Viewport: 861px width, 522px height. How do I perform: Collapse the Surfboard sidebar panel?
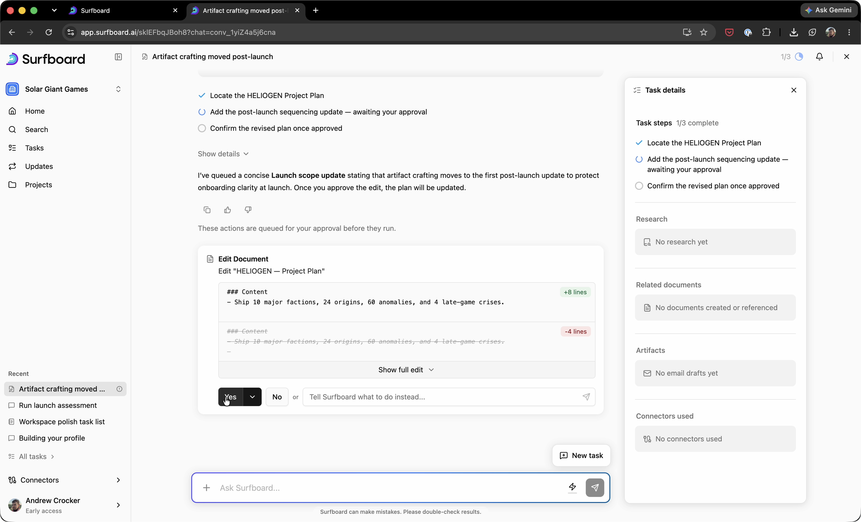coord(118,57)
